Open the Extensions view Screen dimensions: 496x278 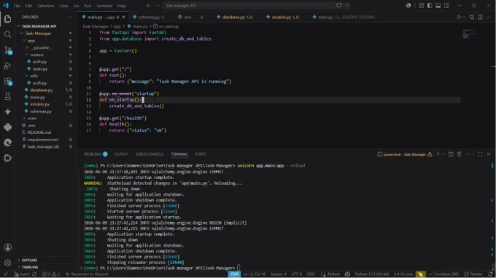(7, 81)
